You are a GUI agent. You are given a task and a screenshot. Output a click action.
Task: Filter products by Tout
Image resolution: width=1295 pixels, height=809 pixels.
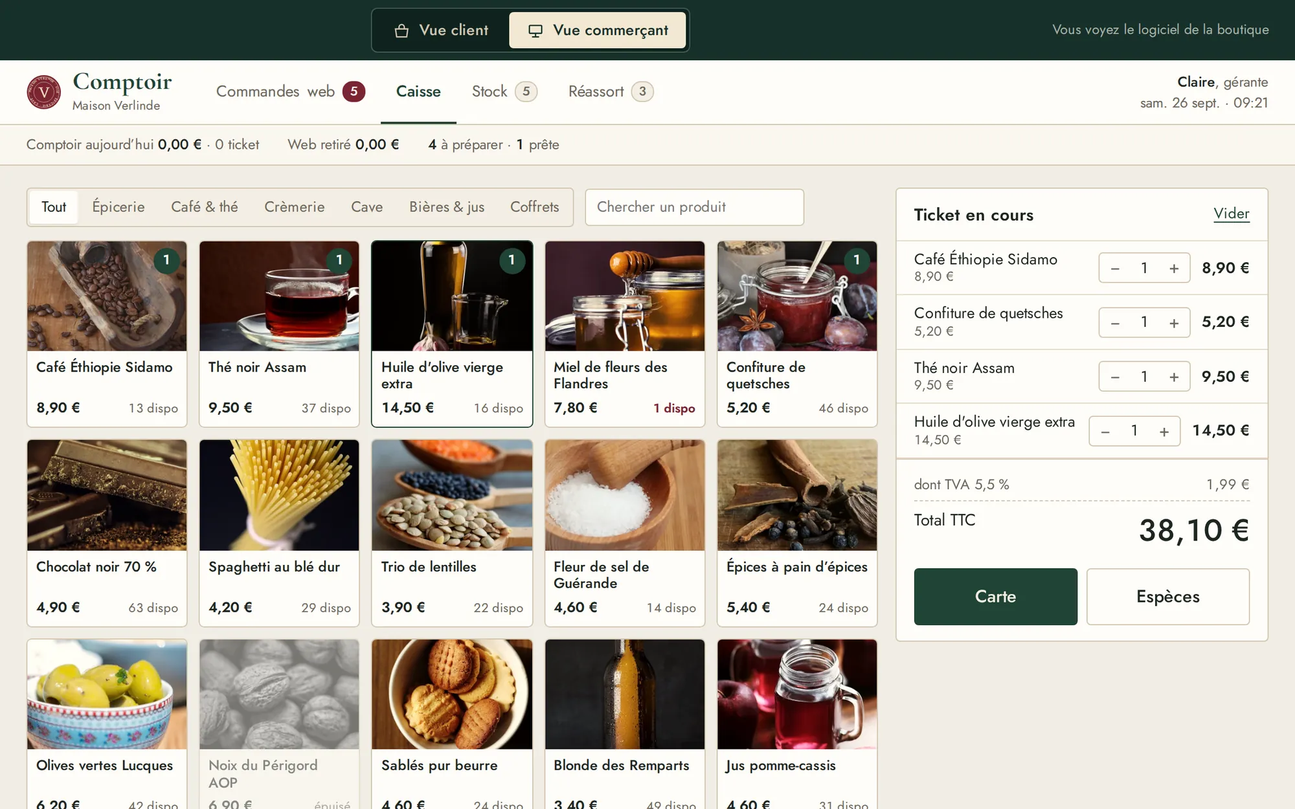54,207
